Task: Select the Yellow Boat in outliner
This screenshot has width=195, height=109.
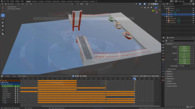Action: pos(173,23)
